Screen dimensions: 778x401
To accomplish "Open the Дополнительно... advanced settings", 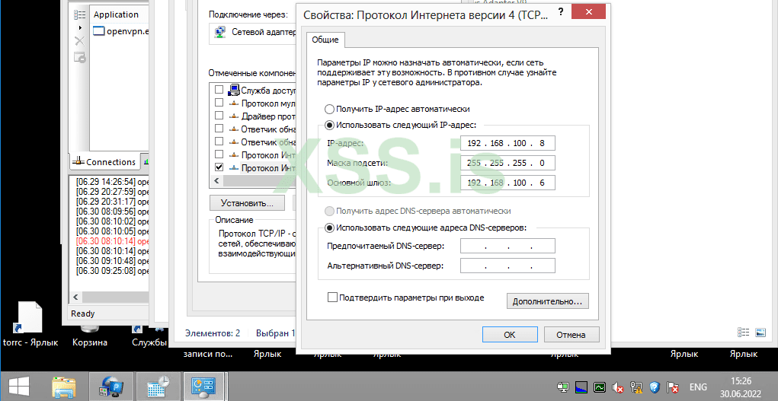I will [x=547, y=301].
